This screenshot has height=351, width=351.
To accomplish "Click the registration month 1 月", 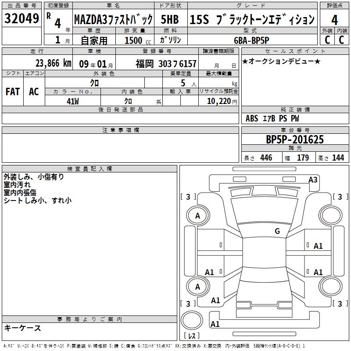I will point(62,40).
